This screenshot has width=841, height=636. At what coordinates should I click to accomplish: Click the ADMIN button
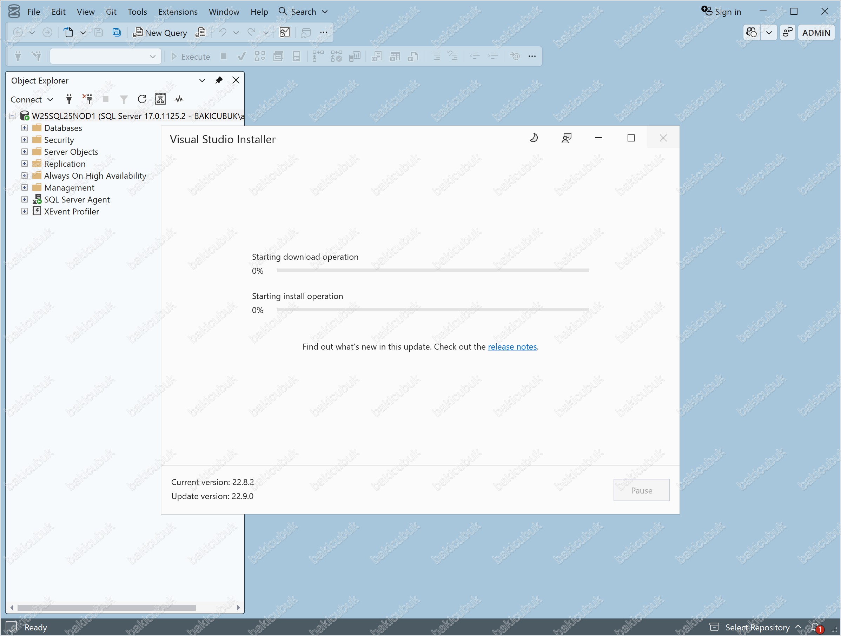coord(816,32)
